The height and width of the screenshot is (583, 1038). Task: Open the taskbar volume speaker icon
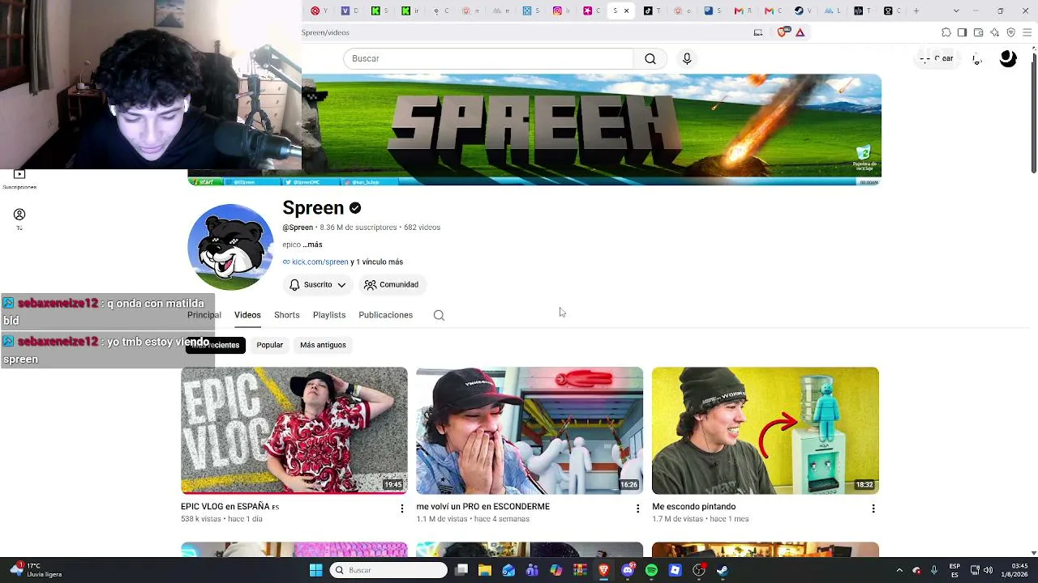[989, 570]
